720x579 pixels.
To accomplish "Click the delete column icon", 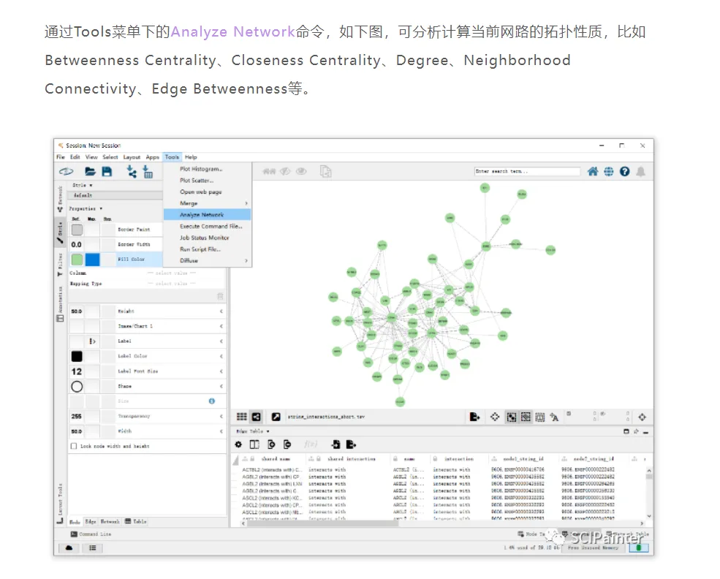I will [x=287, y=444].
